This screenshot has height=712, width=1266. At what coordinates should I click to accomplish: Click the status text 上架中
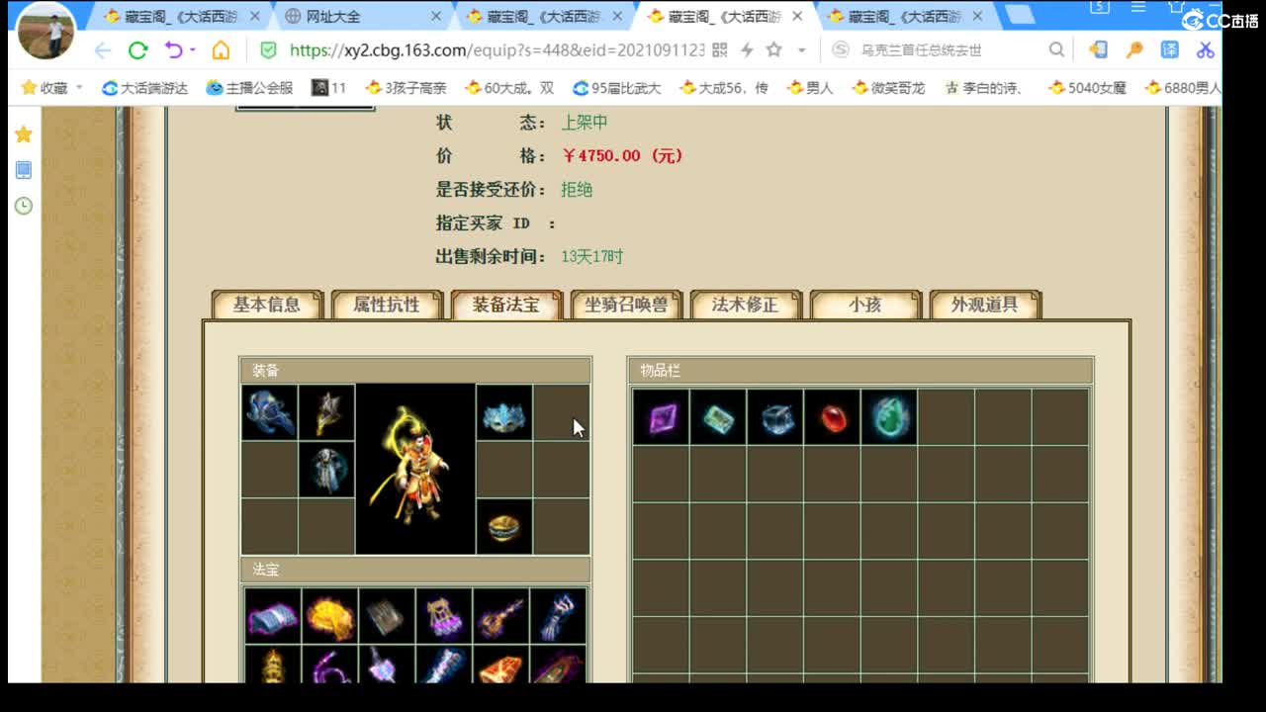585,122
